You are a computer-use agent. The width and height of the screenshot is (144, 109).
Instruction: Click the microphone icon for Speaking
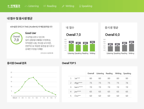(x=80, y=6)
